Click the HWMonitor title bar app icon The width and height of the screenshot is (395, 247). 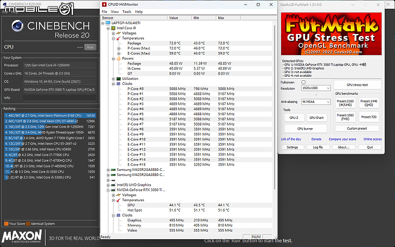click(x=104, y=4)
